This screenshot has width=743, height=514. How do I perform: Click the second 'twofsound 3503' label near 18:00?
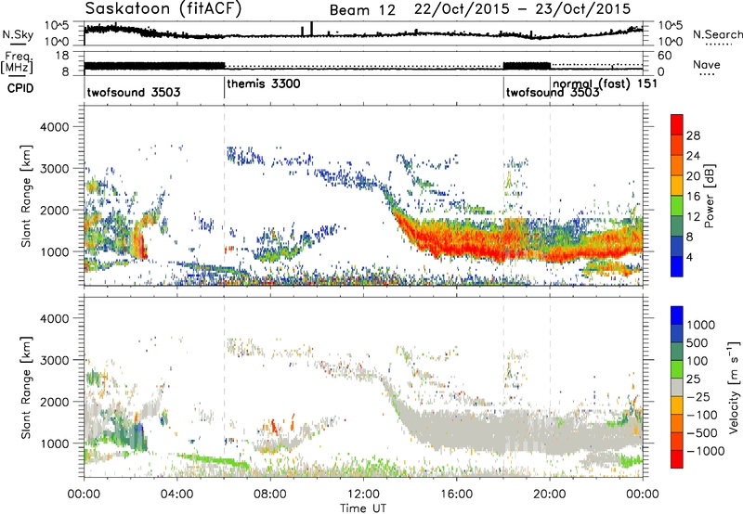(553, 92)
